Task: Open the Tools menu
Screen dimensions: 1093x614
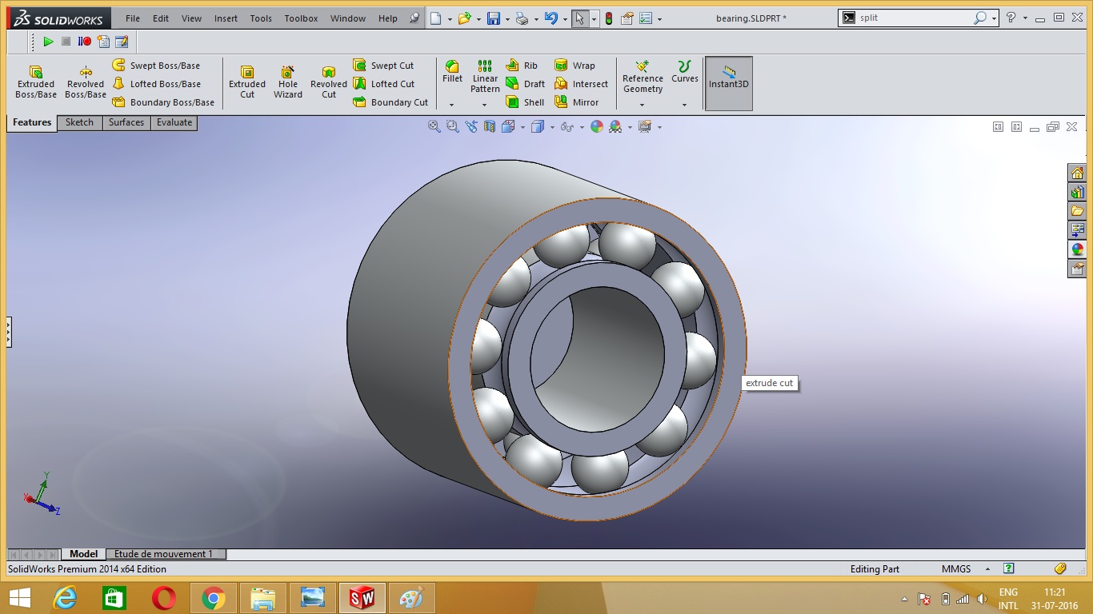Action: 261,18
